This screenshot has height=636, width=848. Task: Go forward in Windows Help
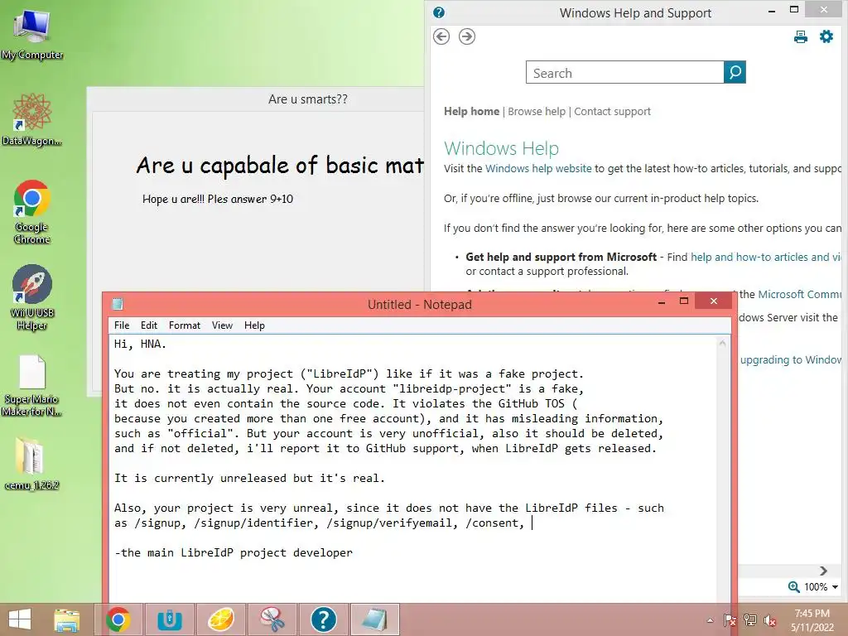[467, 36]
